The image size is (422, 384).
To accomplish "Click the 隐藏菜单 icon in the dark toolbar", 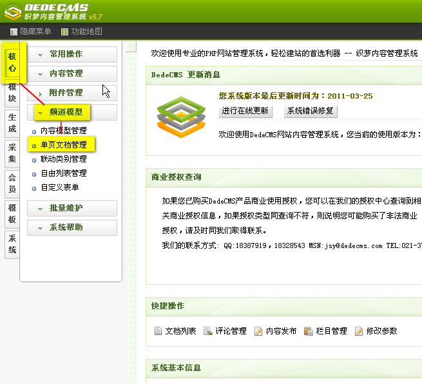I will pos(14,32).
